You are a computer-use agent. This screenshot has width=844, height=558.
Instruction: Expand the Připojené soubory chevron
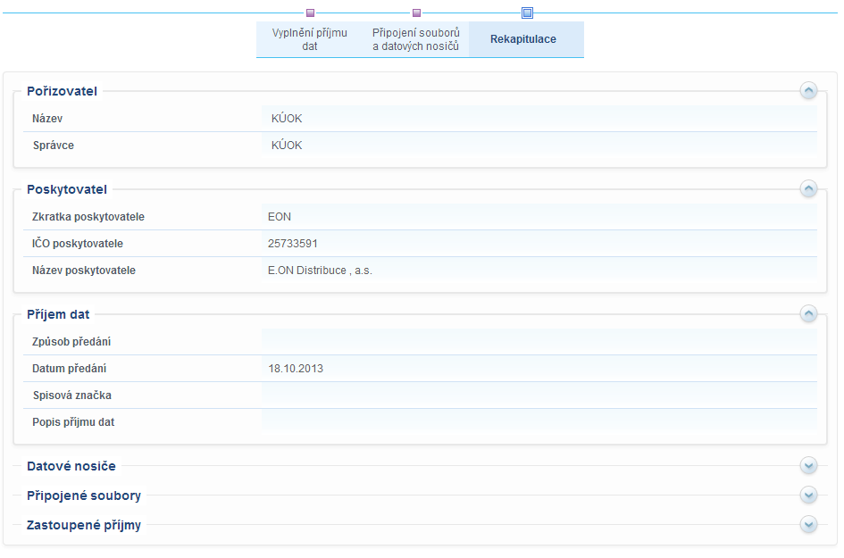tap(808, 495)
